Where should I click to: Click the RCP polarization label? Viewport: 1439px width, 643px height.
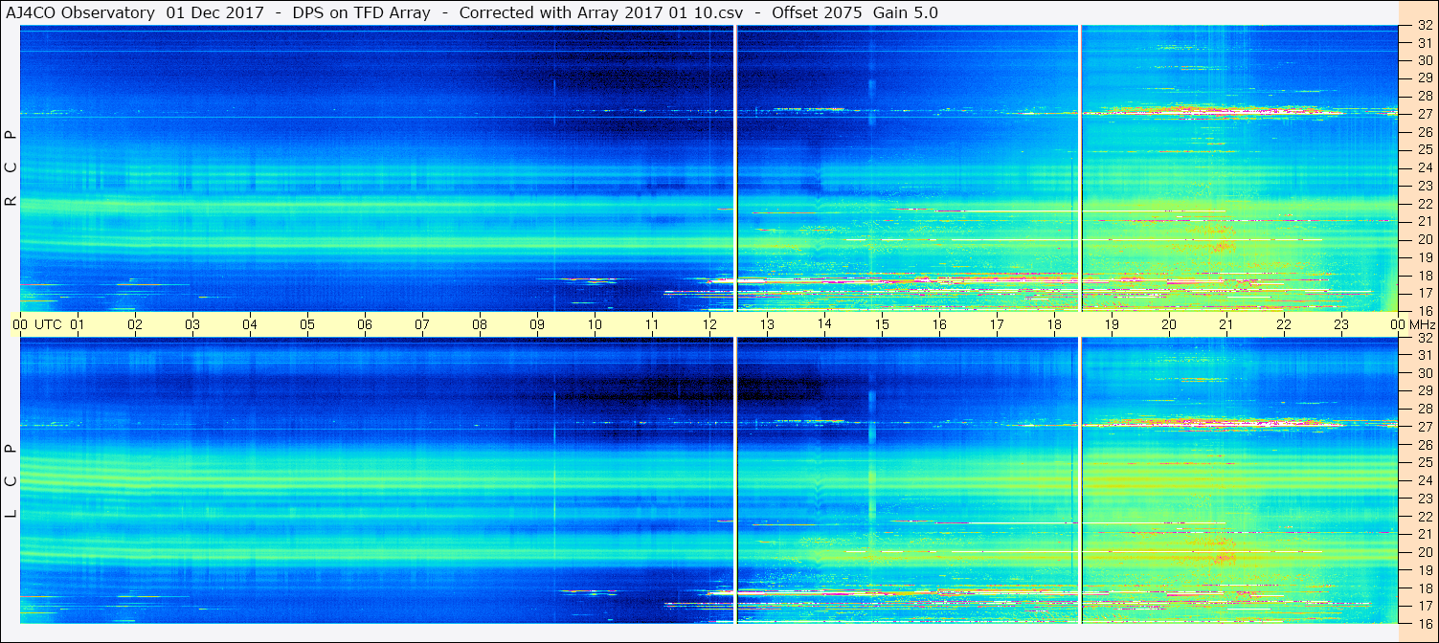click(11, 168)
